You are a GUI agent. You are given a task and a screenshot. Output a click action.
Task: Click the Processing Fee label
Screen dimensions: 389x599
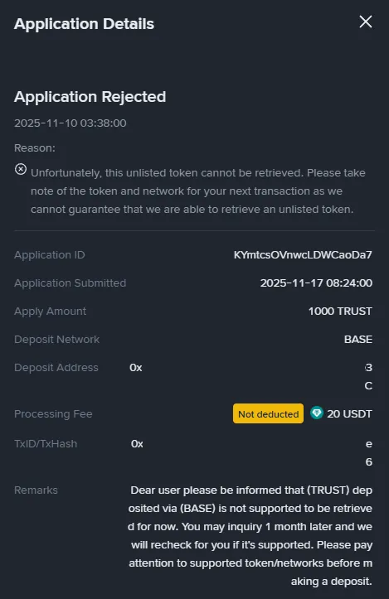[53, 413]
